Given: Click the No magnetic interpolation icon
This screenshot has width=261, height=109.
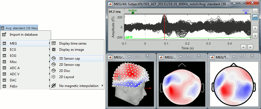Looking at the screenshot, I should pos(54,86).
